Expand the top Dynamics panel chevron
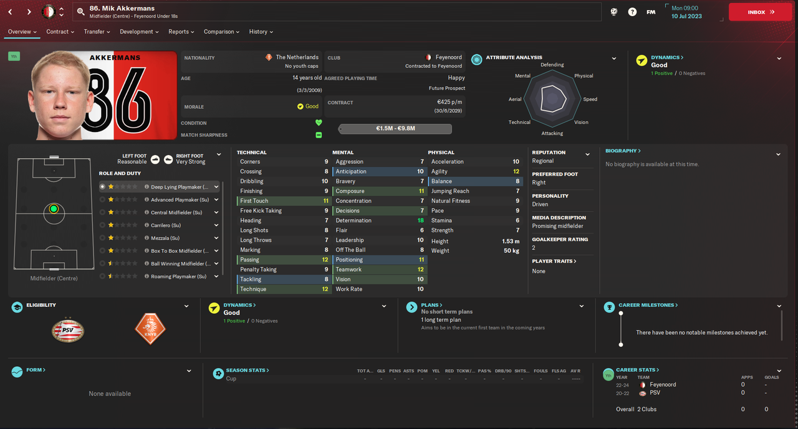798x429 pixels. pos(779,59)
